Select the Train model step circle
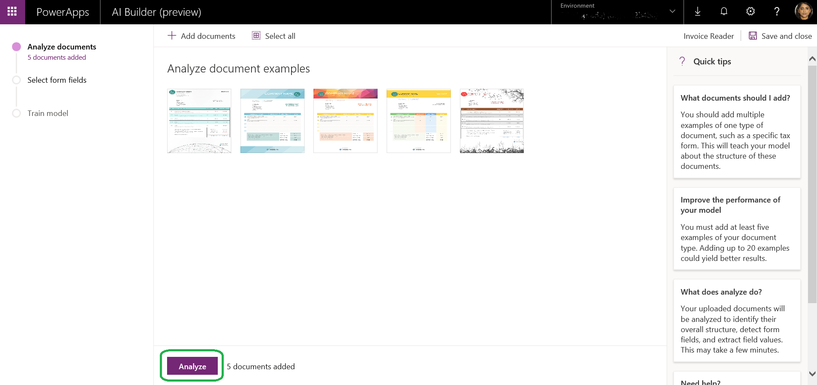The width and height of the screenshot is (817, 385). click(x=17, y=113)
